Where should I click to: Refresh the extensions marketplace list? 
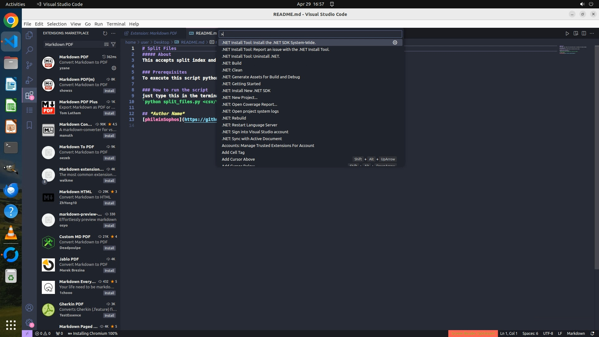coord(105,33)
